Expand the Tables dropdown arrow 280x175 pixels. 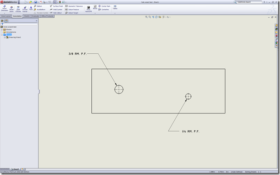coord(115,13)
